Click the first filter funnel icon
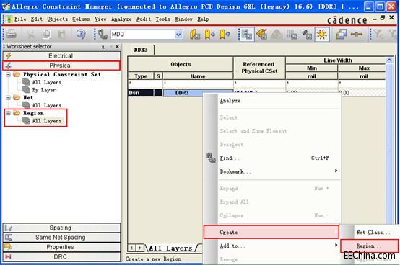400x265 pixels. coord(378,34)
